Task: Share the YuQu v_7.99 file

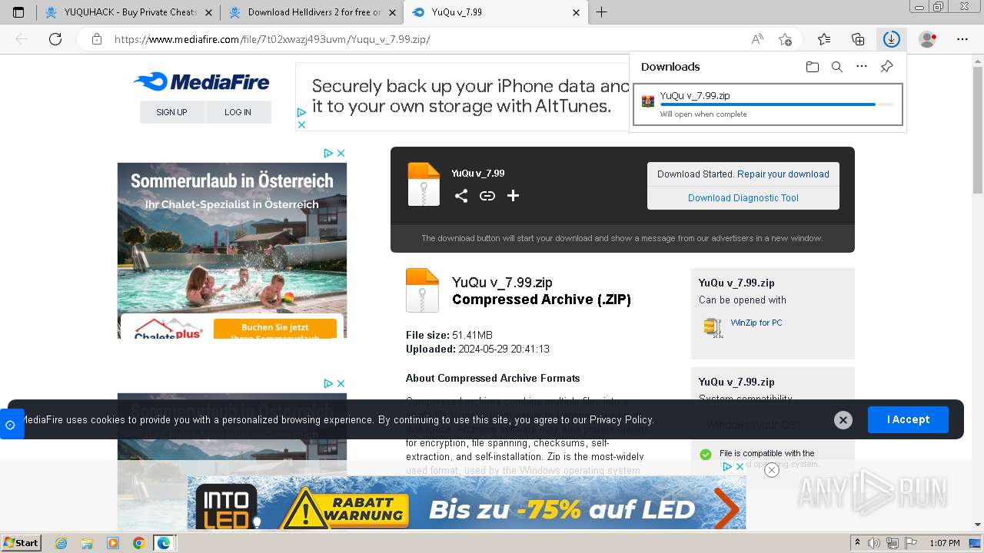Action: [x=461, y=196]
